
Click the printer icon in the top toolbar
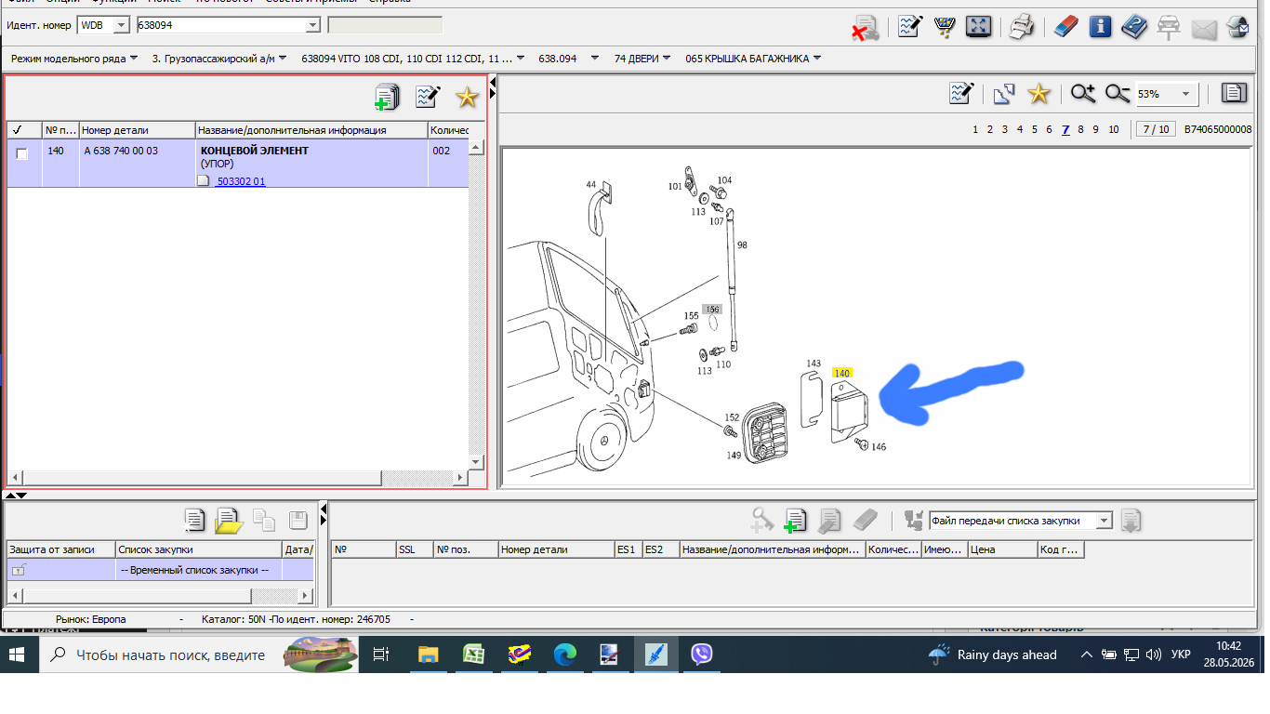(1022, 26)
